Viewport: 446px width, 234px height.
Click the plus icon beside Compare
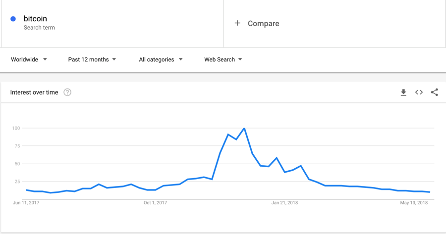coord(237,23)
